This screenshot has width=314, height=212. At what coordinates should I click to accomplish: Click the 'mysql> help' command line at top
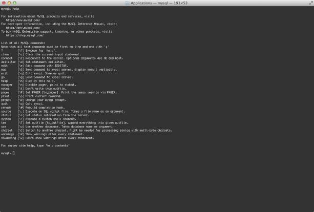(10, 9)
